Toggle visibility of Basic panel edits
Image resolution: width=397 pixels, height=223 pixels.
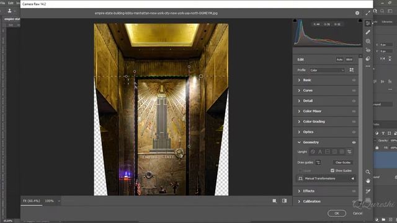tap(354, 80)
